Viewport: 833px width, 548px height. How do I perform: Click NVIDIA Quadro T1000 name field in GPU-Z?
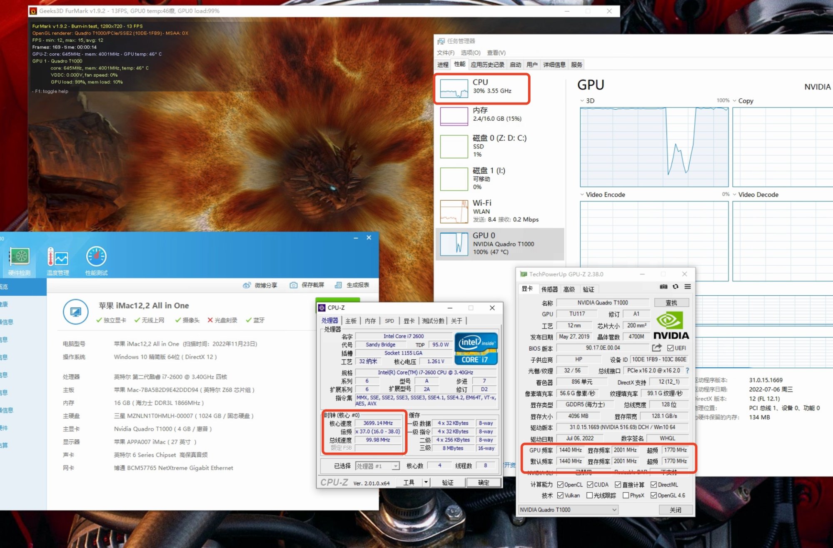[x=603, y=303]
